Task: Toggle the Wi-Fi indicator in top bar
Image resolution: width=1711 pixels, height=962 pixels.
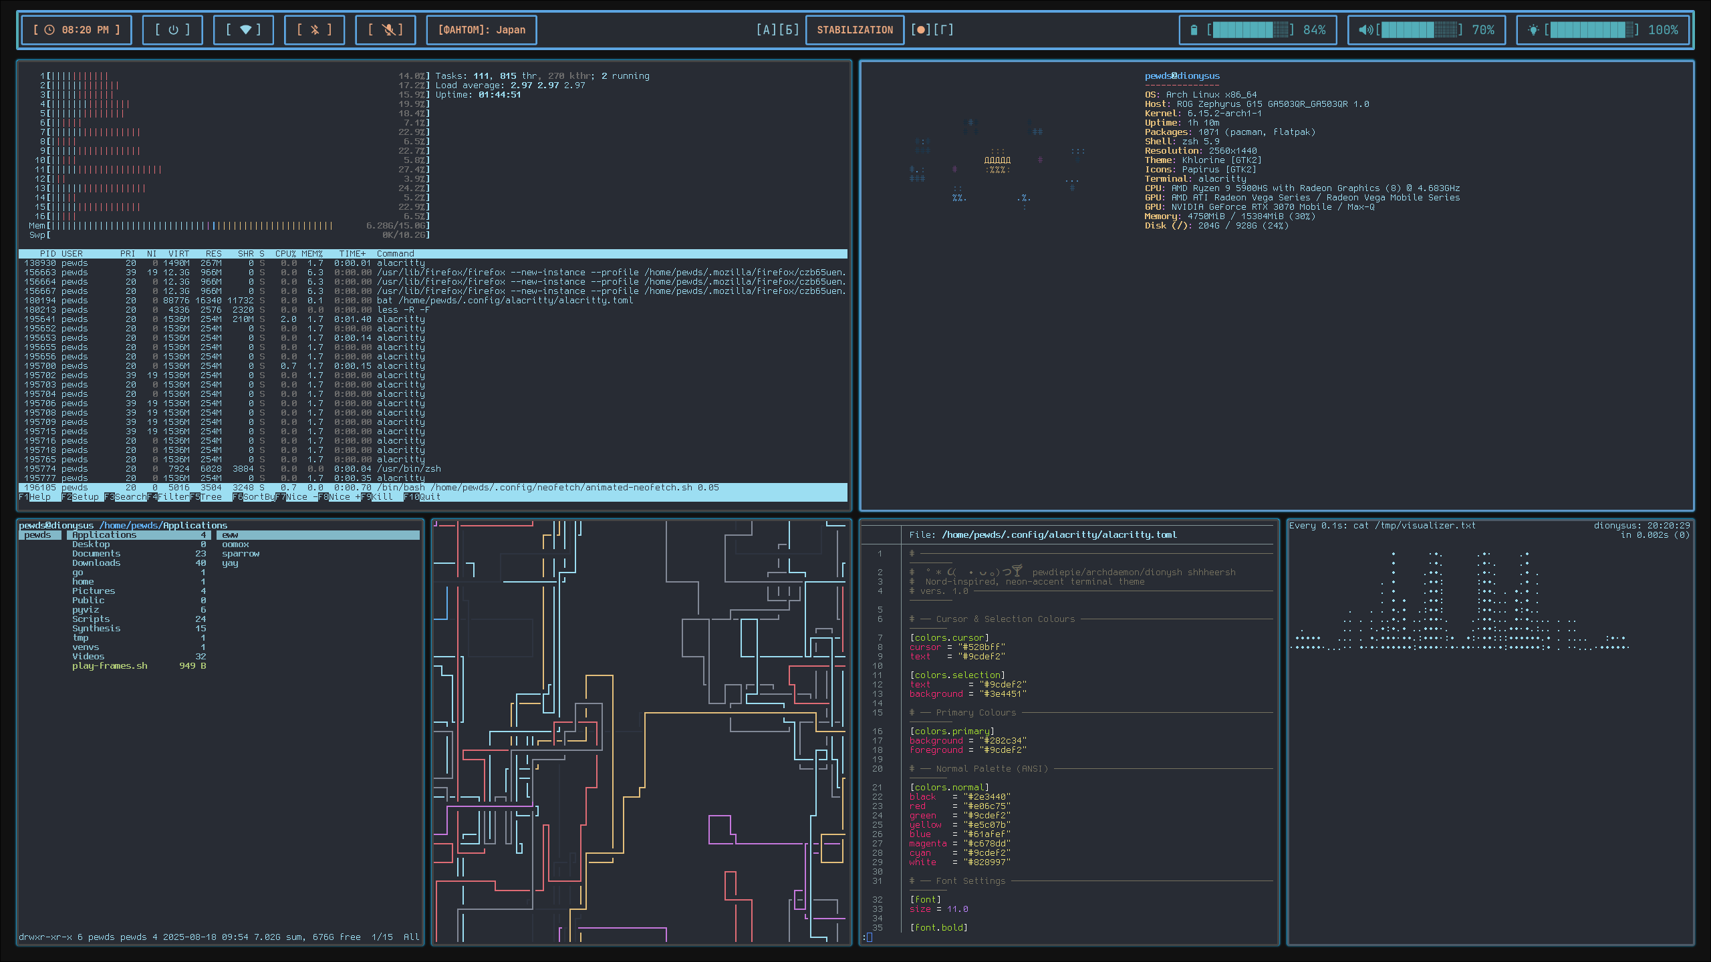Action: pyautogui.click(x=243, y=30)
